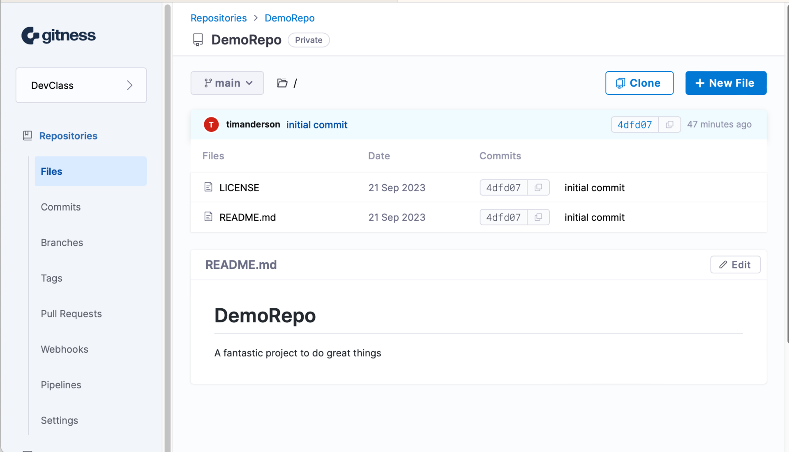Click the DemoRepo repository book icon
Screen dimensions: 789x452
click(x=198, y=39)
